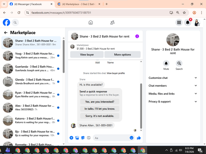Open the tab search dropdown arrow
This screenshot has height=154, width=206.
(4, 4)
